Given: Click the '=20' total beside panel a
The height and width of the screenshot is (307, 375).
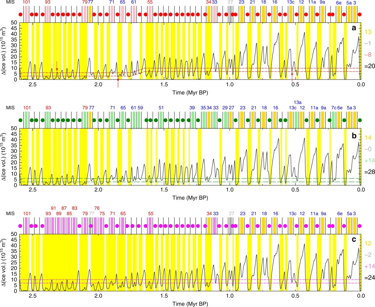Looking at the screenshot, I should (x=369, y=66).
